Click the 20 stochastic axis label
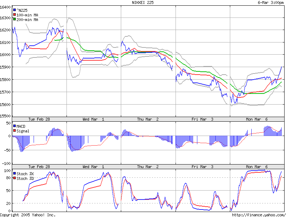 point(8,203)
